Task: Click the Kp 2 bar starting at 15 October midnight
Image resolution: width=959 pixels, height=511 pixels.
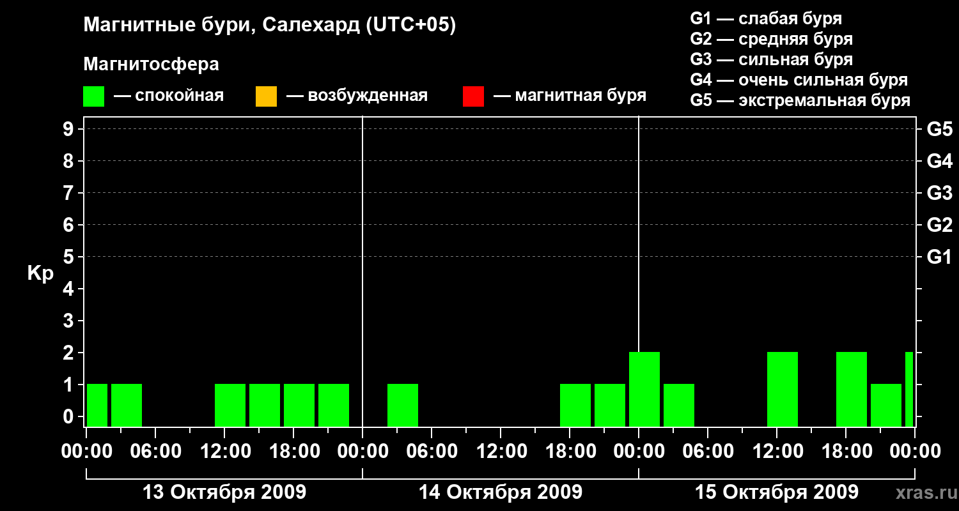Action: 644,389
